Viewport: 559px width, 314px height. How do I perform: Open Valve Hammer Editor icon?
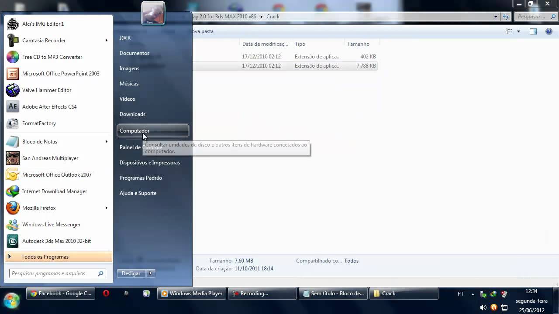[x=13, y=90]
